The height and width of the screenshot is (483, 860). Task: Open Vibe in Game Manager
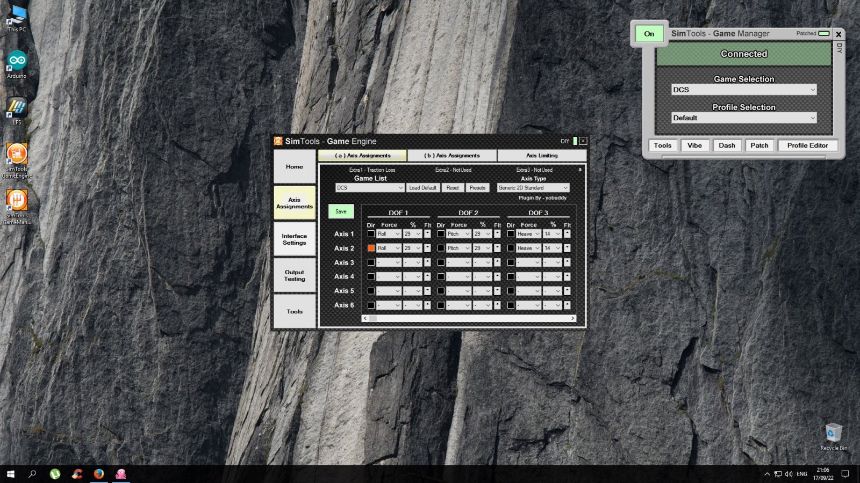pos(694,145)
